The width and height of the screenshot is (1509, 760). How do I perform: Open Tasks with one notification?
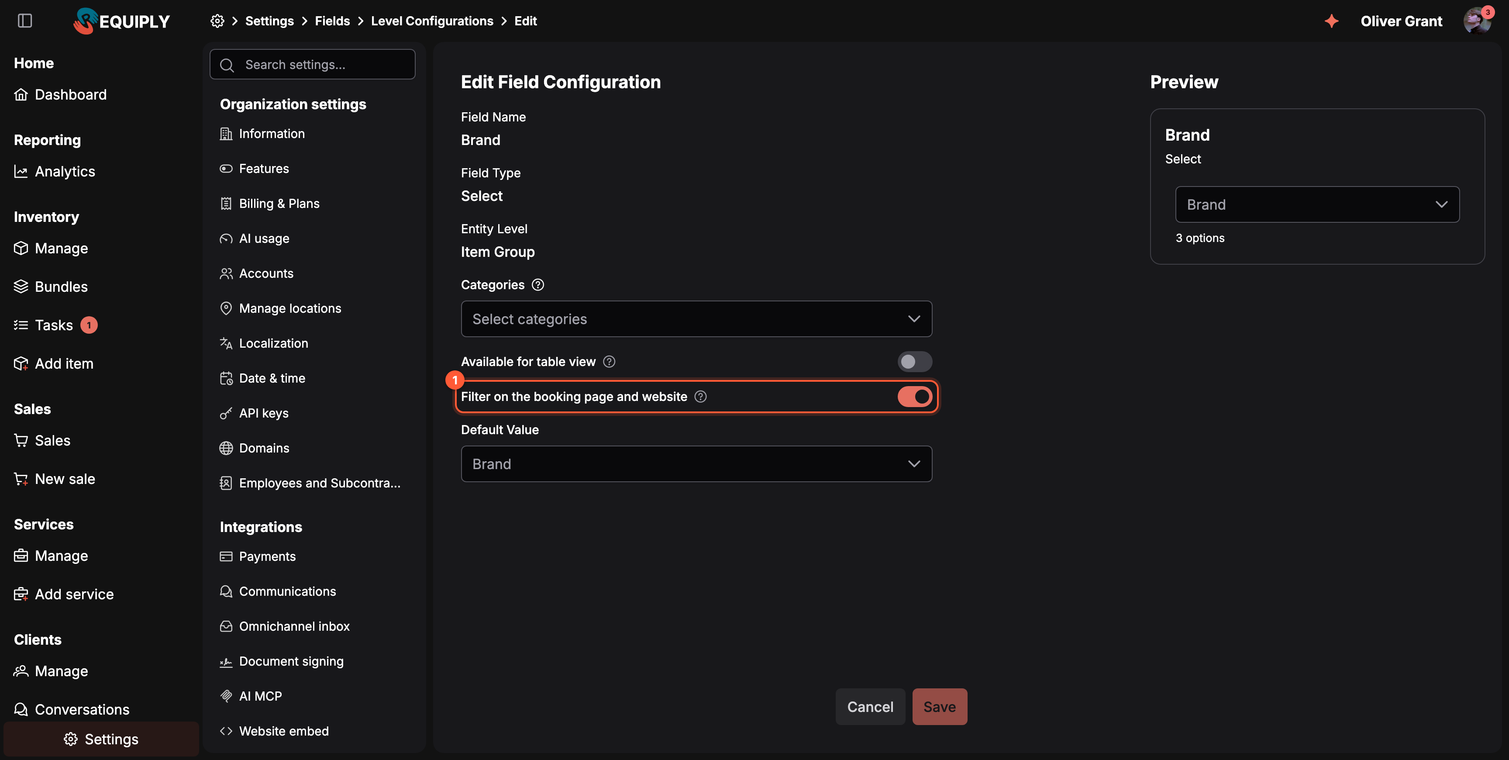pyautogui.click(x=55, y=325)
